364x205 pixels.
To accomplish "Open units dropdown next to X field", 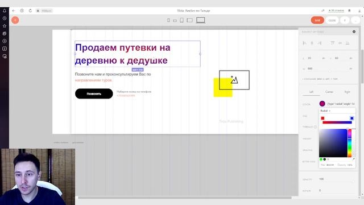I will pos(324,58).
